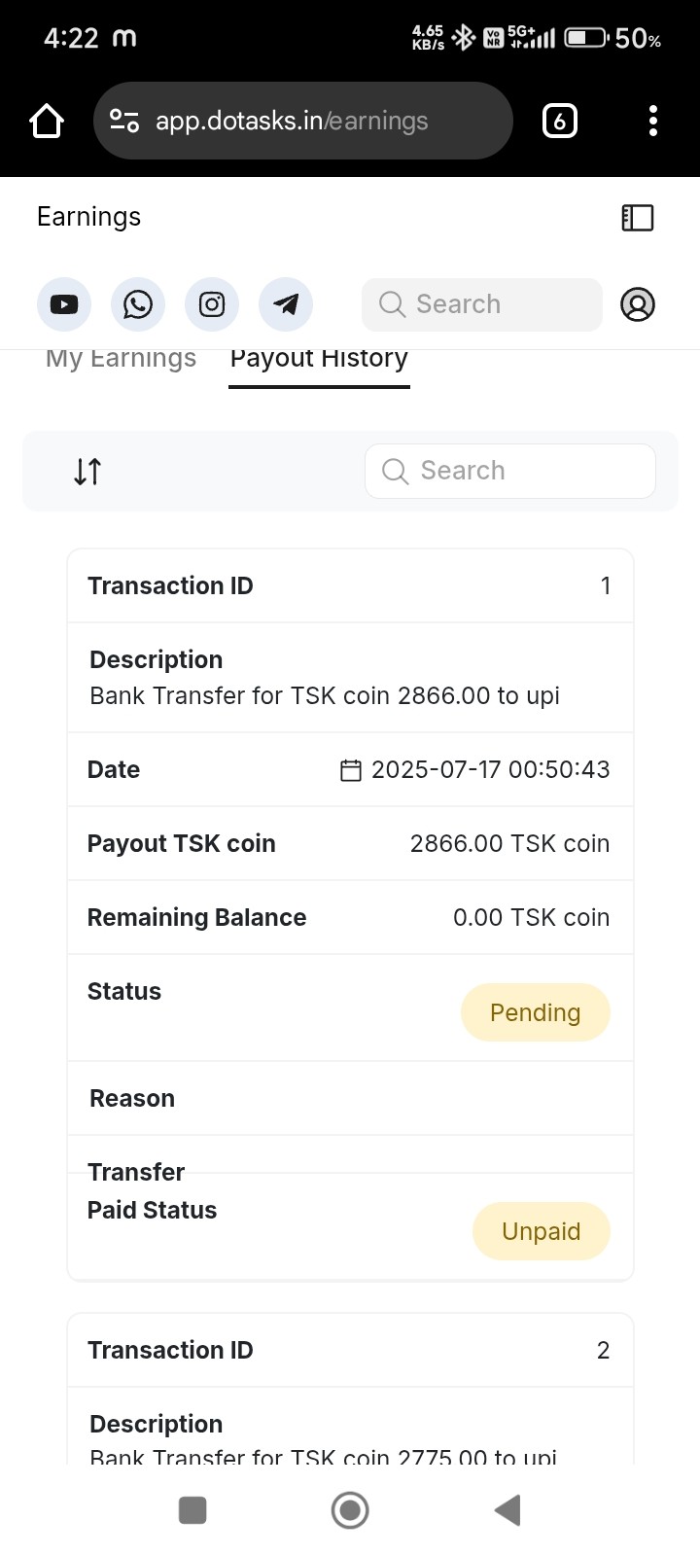Open the browser tab switcher showing 6
The width and height of the screenshot is (700, 1556).
coord(559,122)
